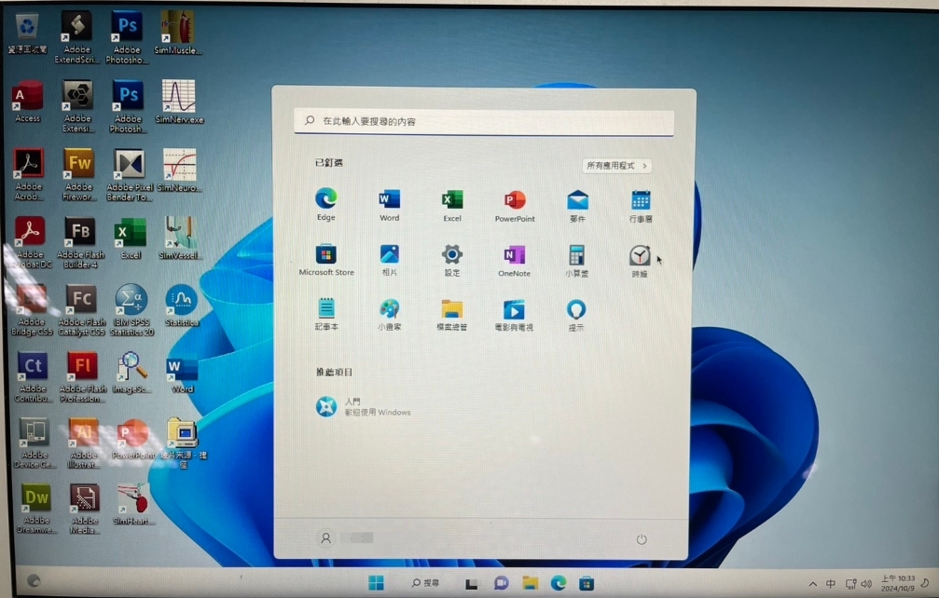Click the Windows Start button on taskbar
Screen dimensions: 939x598
[x=376, y=582]
